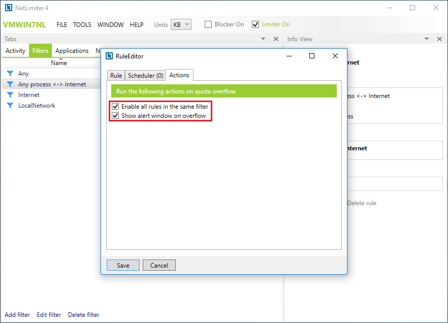Image resolution: width=448 pixels, height=323 pixels.
Task: Click the filter icon for Any process <-> Internet
Action: click(10, 84)
